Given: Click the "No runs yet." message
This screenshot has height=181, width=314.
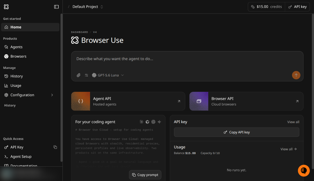Looking at the screenshot, I should 236,170.
